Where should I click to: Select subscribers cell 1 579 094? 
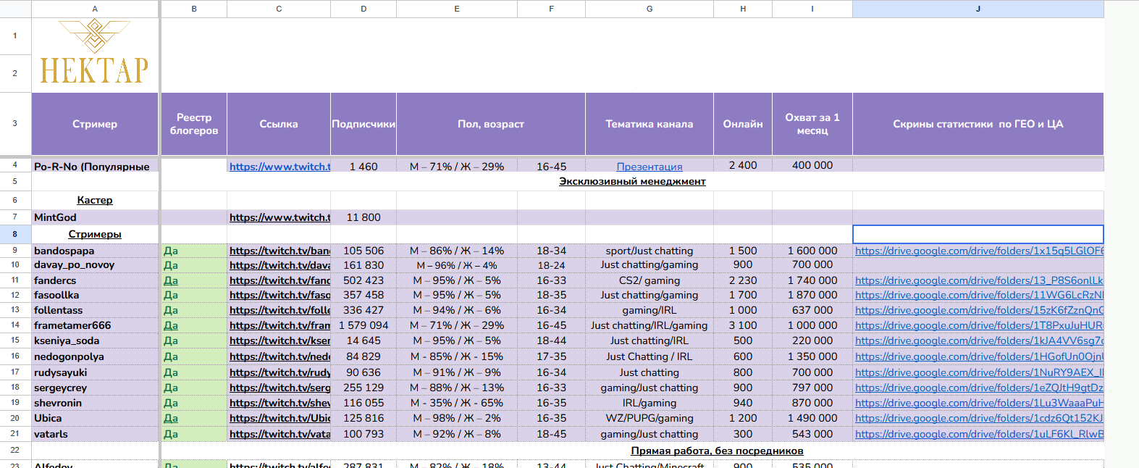coord(363,325)
